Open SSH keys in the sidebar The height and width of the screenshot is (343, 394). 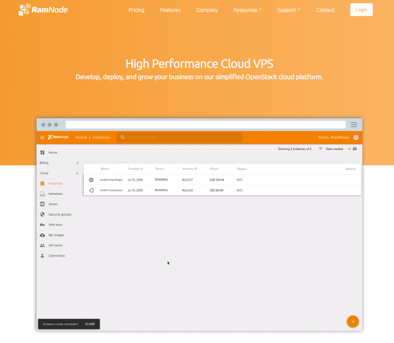55,225
